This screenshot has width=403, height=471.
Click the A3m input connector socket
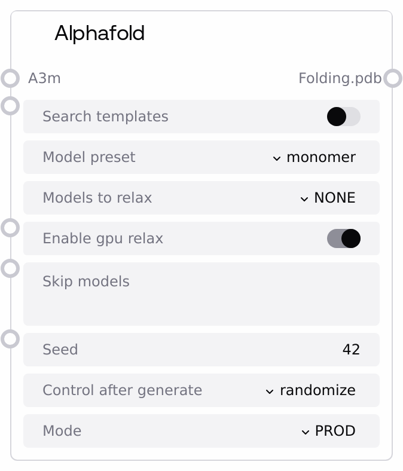(10, 78)
